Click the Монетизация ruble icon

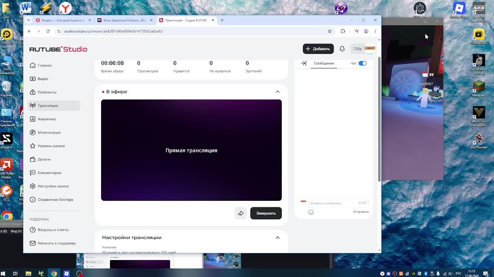(33, 132)
